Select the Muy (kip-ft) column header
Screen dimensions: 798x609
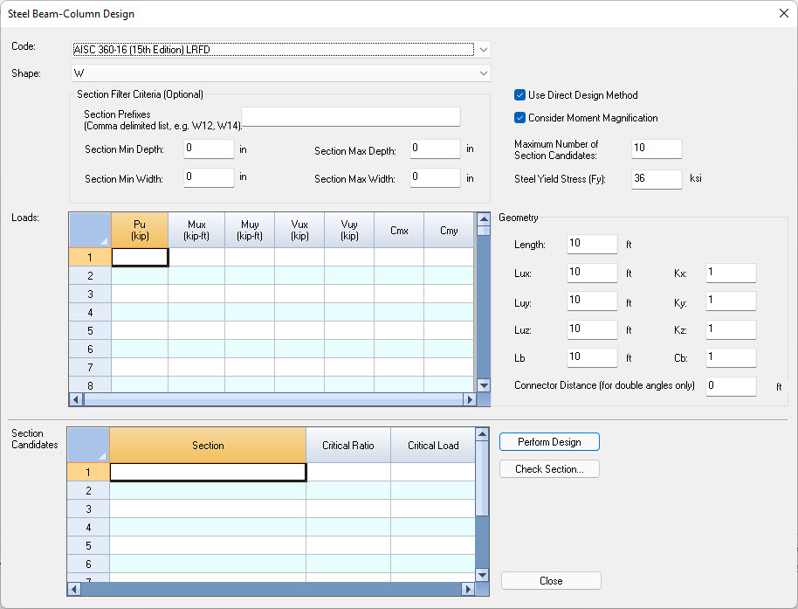[x=250, y=230]
